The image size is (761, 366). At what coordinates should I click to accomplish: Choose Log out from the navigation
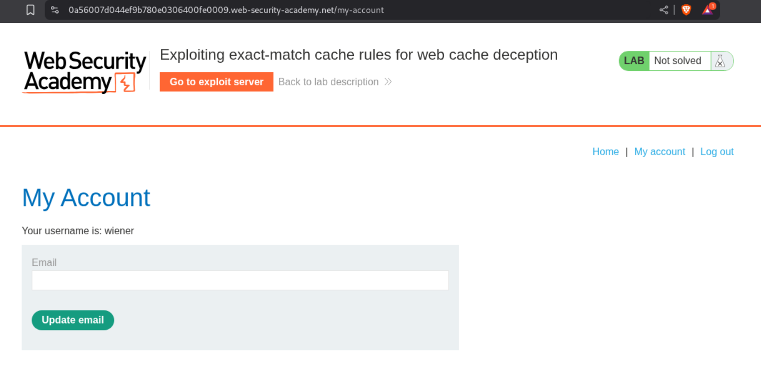coord(717,152)
